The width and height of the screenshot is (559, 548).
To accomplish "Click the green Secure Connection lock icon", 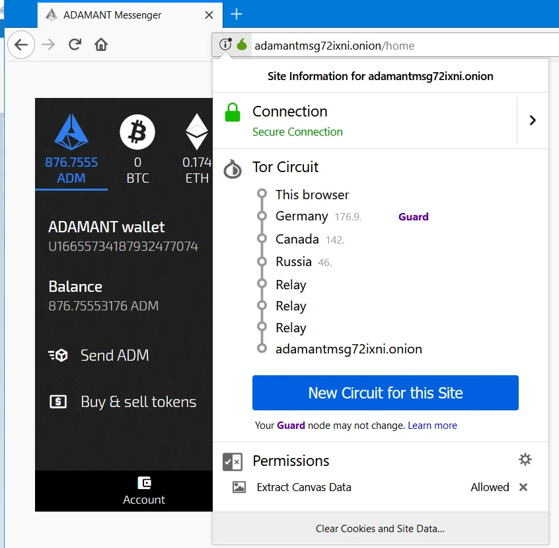I will pos(233,113).
